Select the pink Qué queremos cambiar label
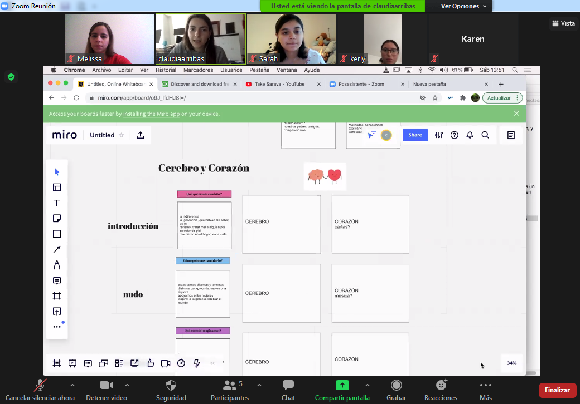Viewport: 580px width, 404px height. (204, 194)
